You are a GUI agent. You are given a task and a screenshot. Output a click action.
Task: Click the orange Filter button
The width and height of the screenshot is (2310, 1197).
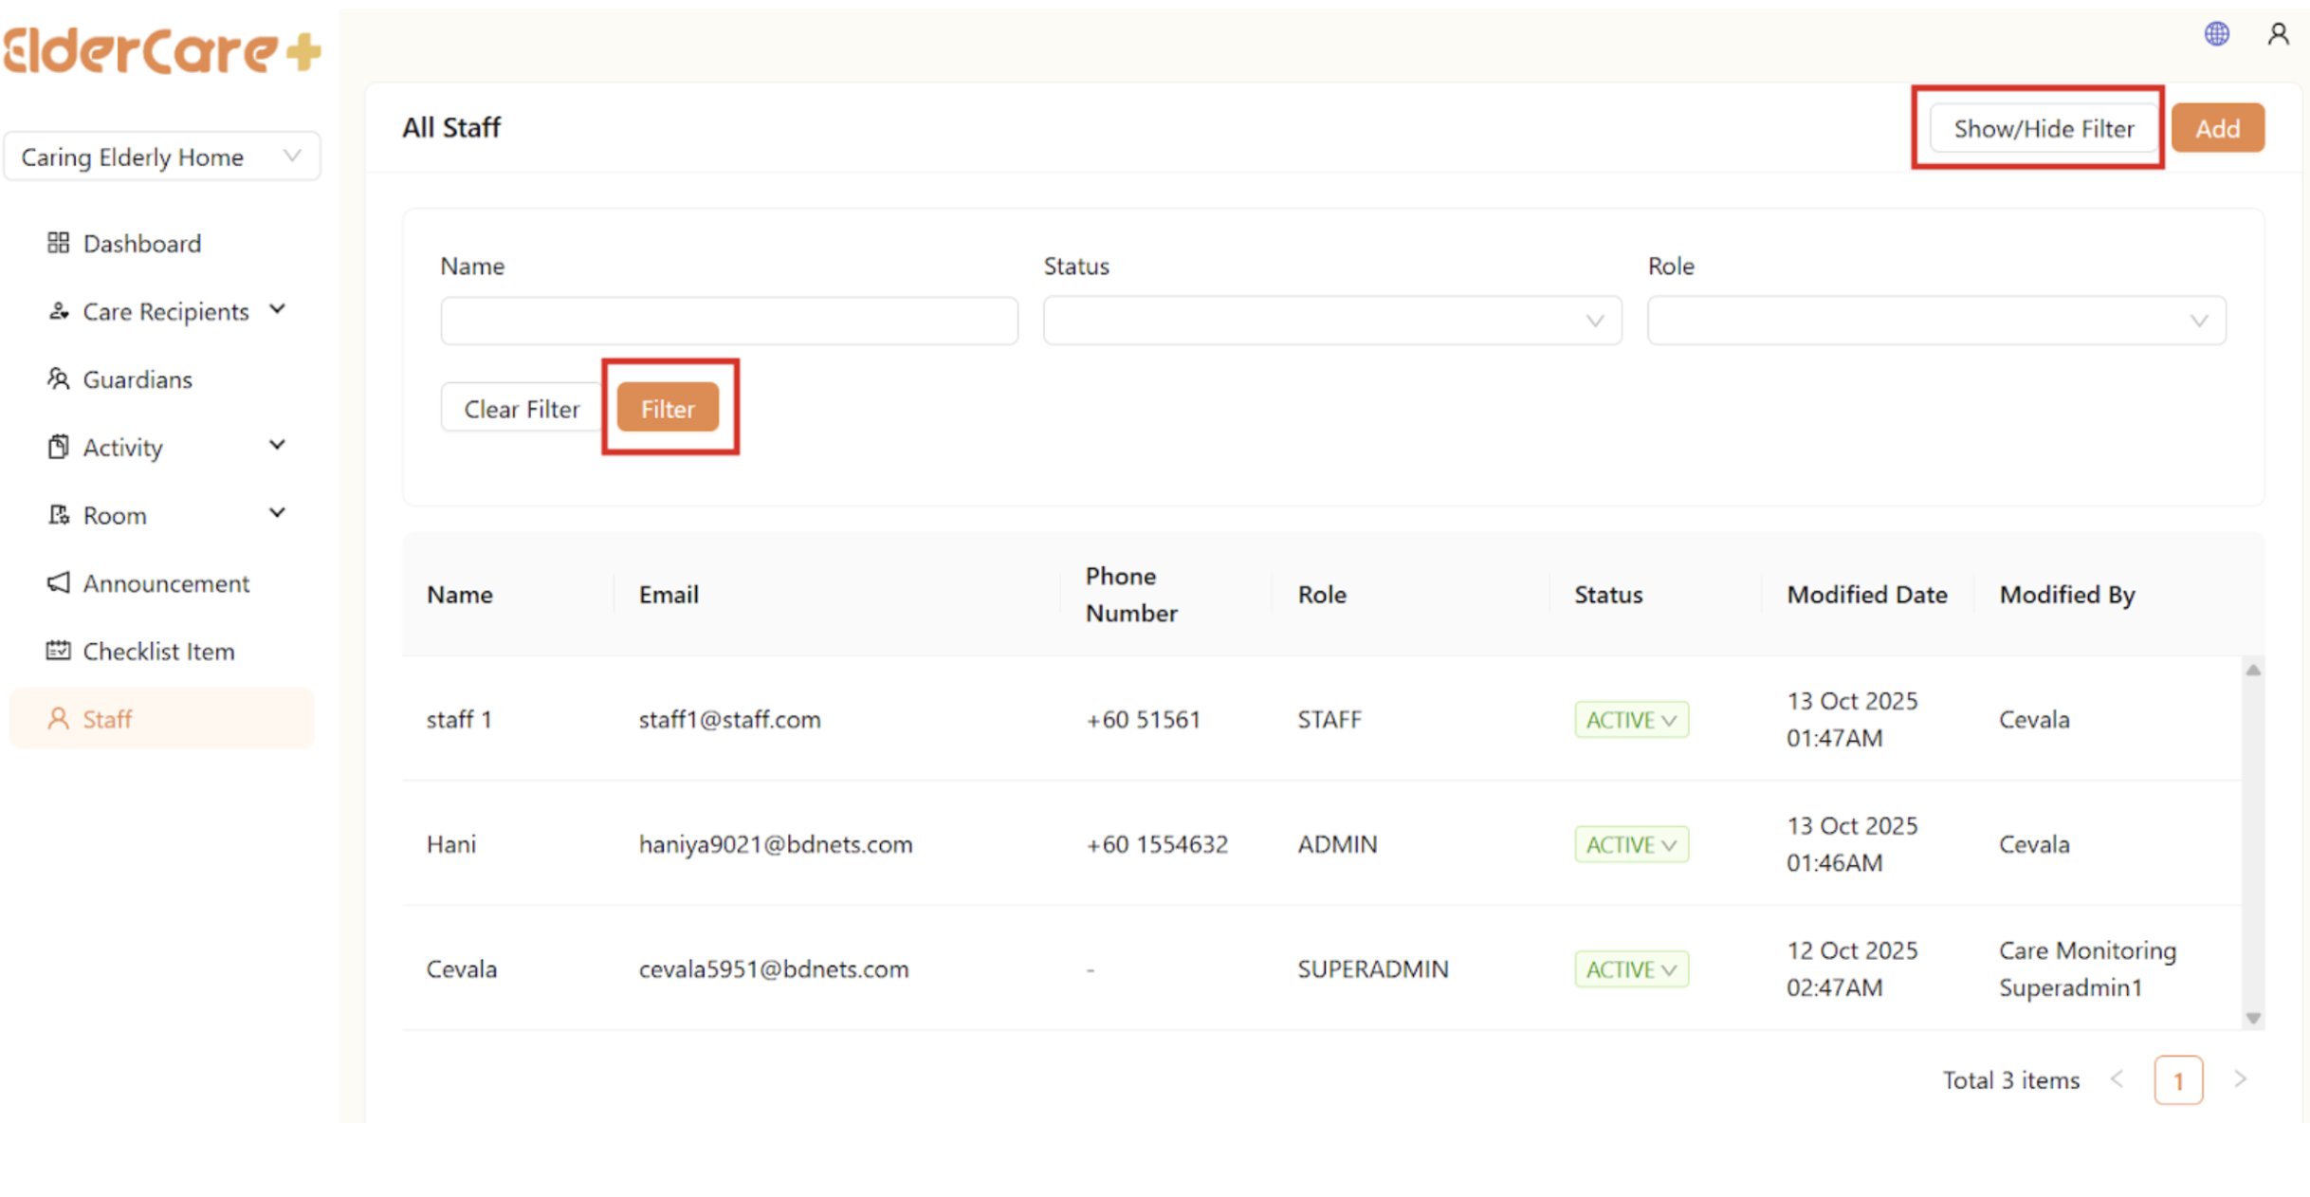pyautogui.click(x=668, y=409)
